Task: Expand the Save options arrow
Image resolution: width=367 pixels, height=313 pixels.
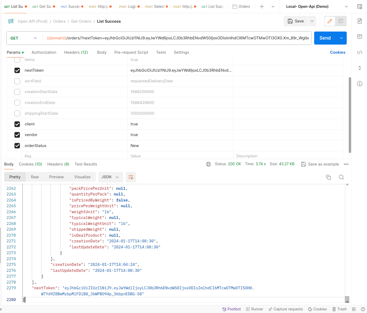Action: click(x=312, y=21)
